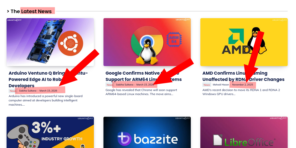Open the Bazzite article image
The height and width of the screenshot is (148, 296).
click(147, 132)
